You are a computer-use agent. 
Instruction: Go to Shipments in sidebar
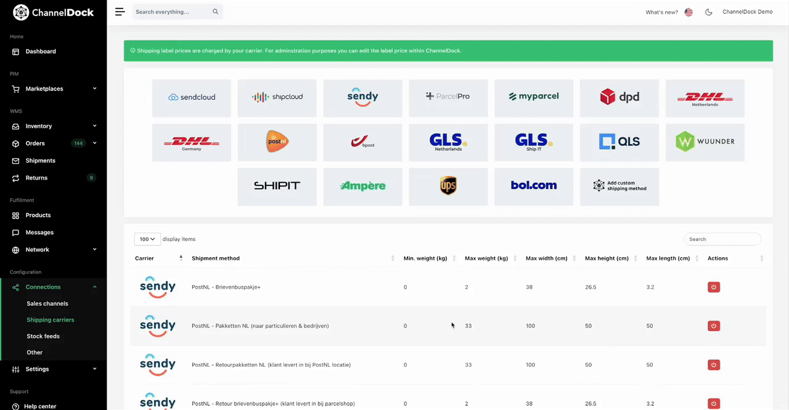(41, 161)
